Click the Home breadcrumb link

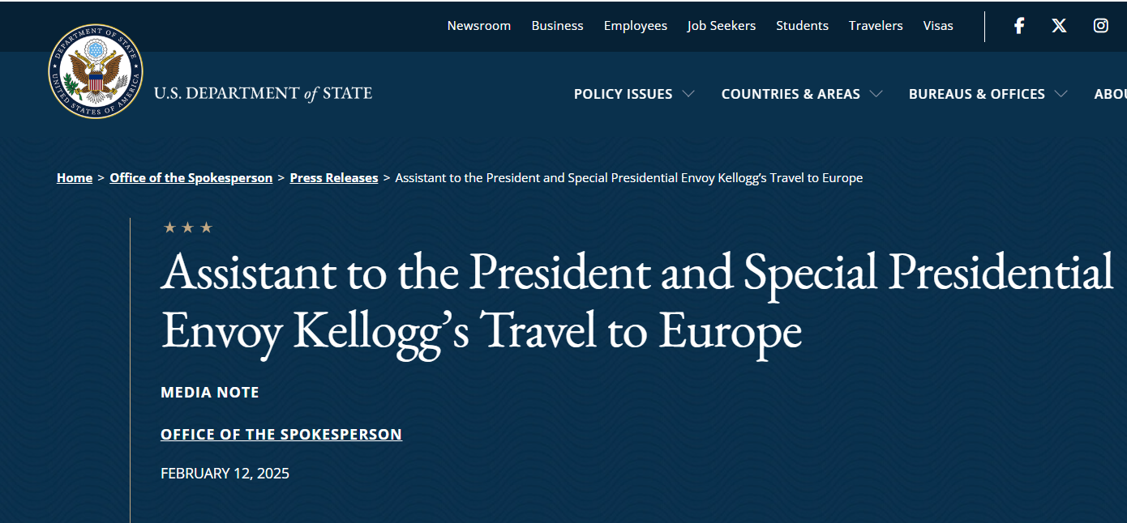pos(75,178)
